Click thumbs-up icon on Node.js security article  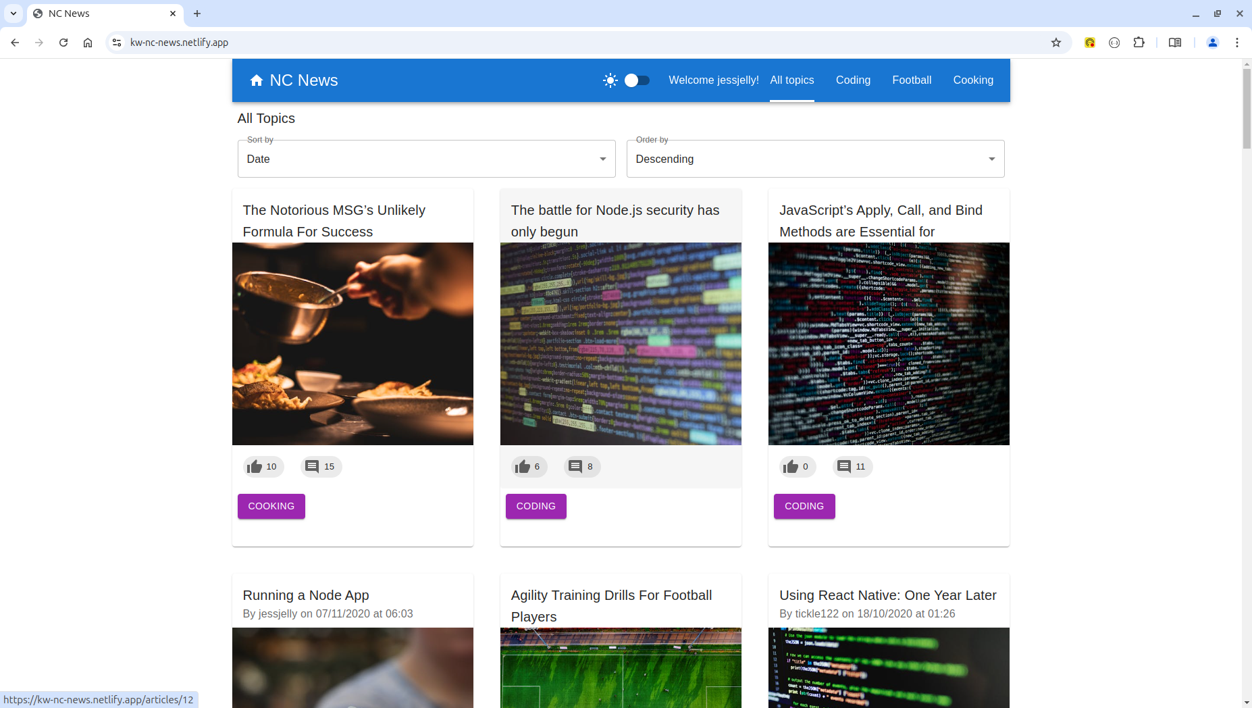523,467
